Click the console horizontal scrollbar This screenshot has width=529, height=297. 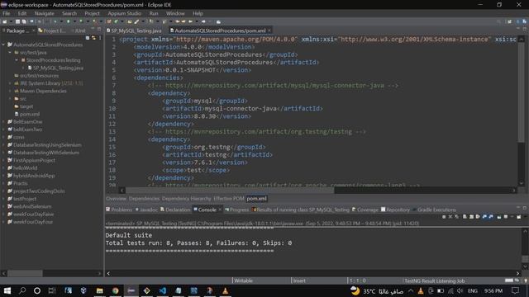pyautogui.click(x=312, y=273)
